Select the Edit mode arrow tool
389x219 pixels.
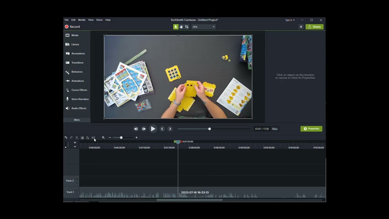[x=176, y=27]
